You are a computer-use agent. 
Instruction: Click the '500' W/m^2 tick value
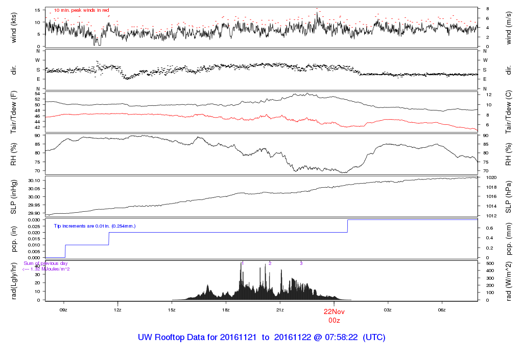(x=490, y=263)
